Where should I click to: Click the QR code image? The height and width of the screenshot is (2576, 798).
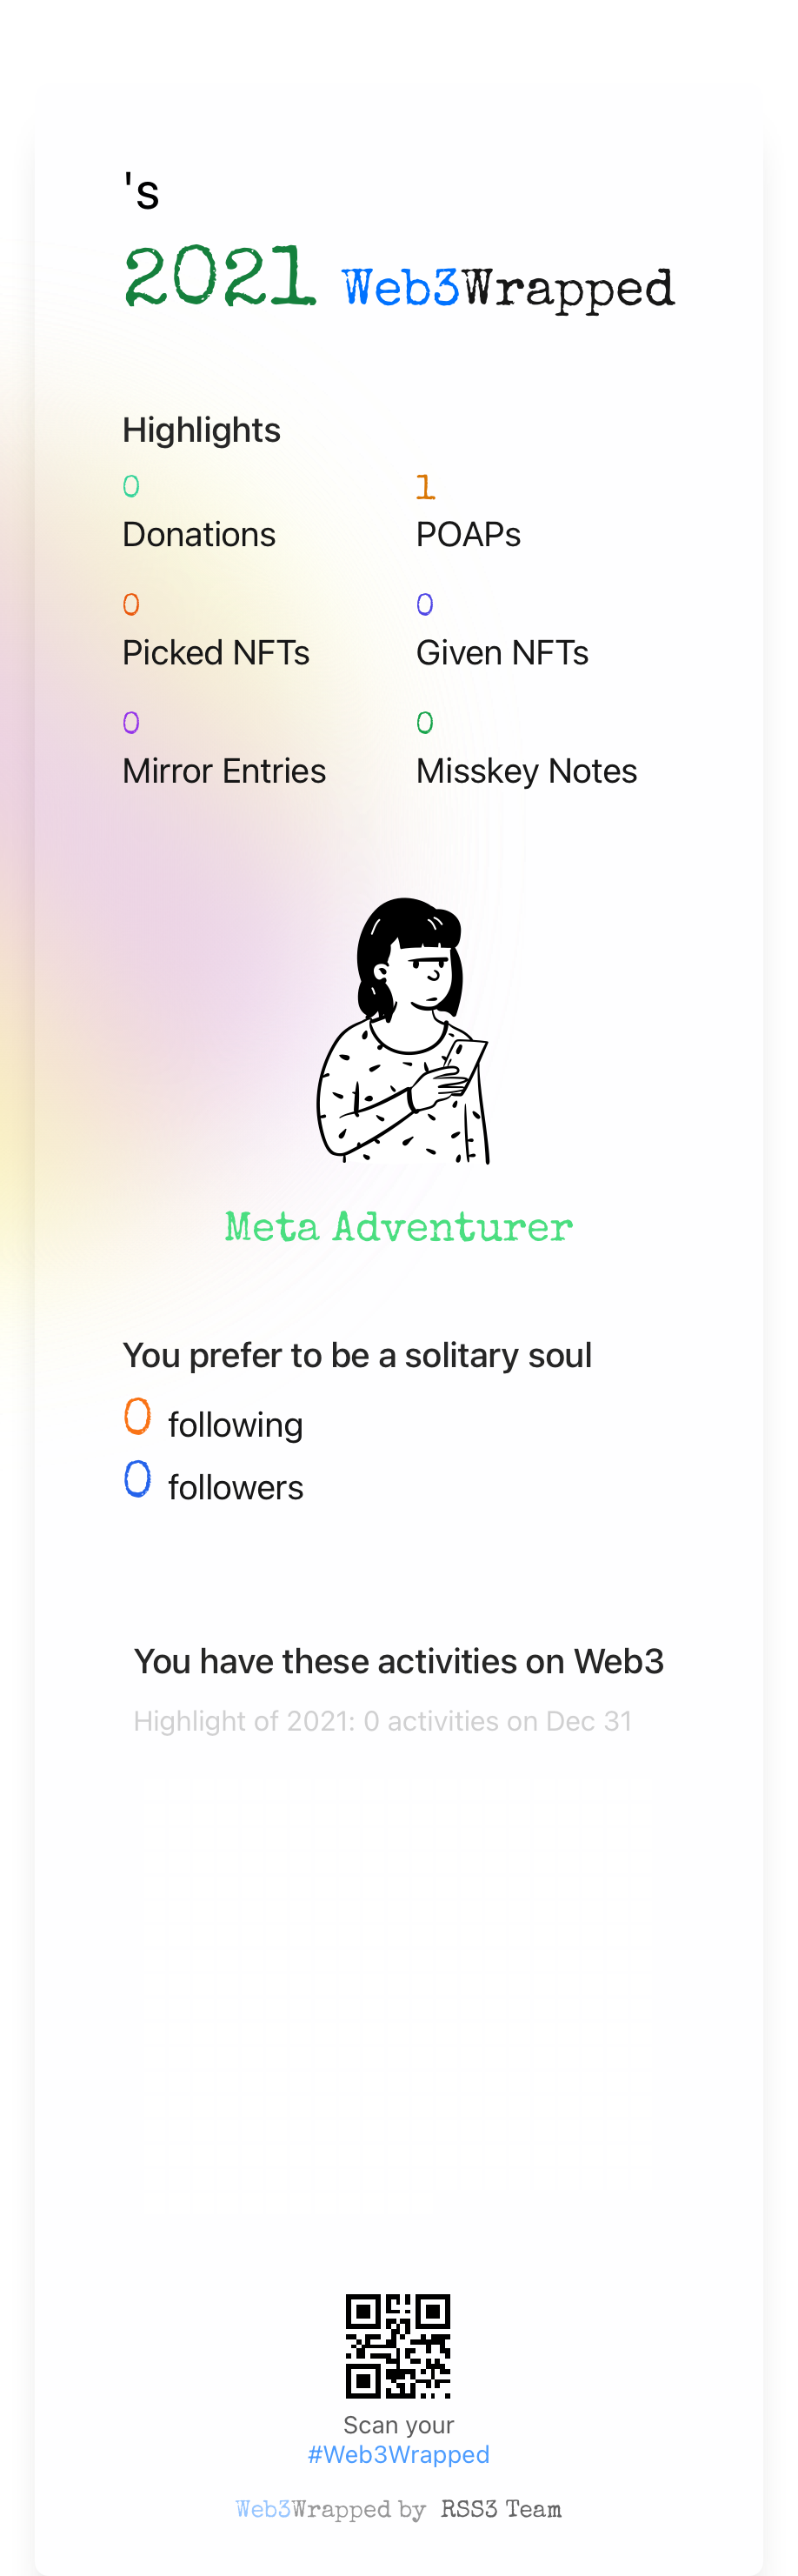(398, 2346)
